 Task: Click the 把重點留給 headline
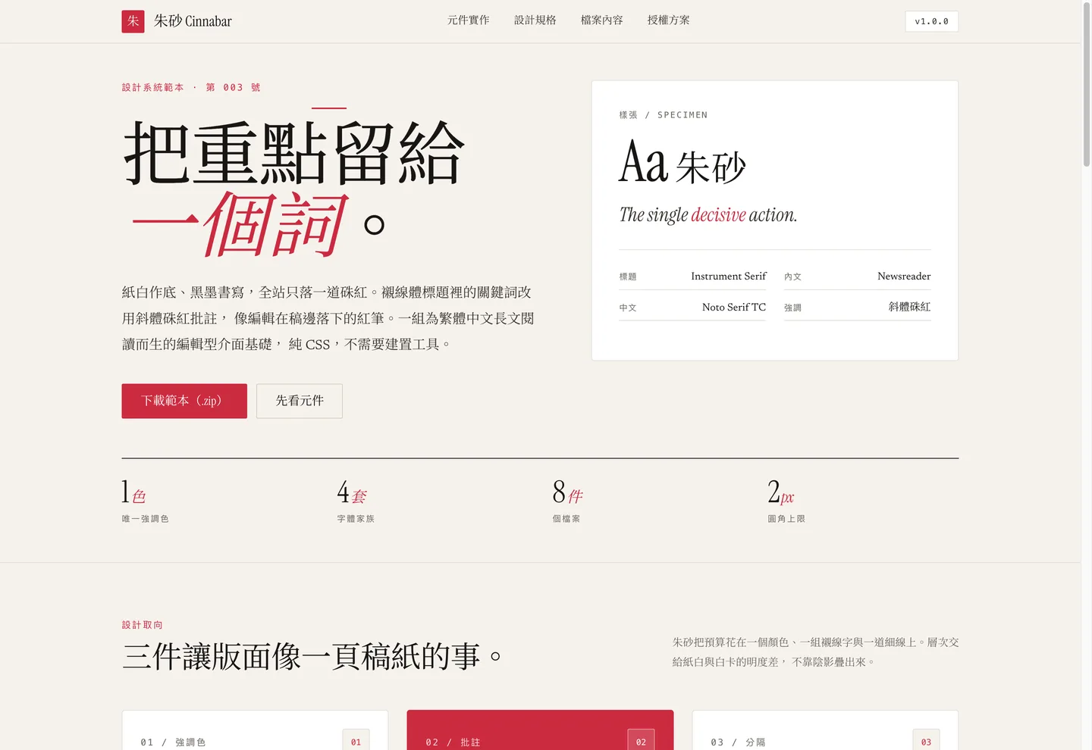[x=293, y=153]
